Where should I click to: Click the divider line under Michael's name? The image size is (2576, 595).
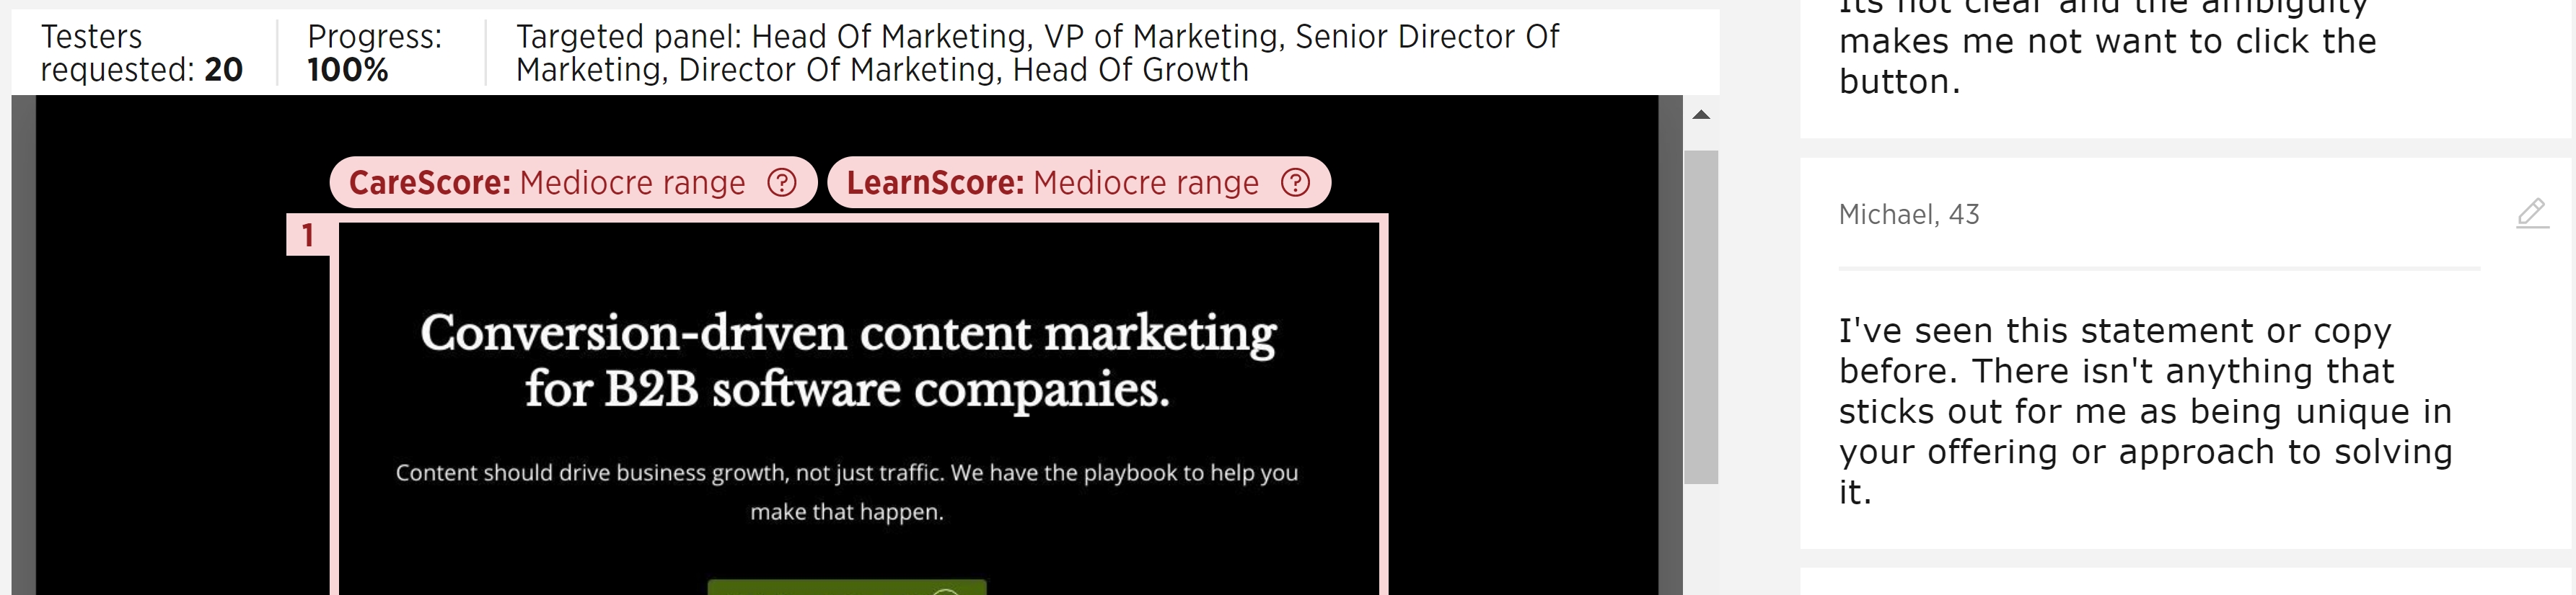[2159, 269]
